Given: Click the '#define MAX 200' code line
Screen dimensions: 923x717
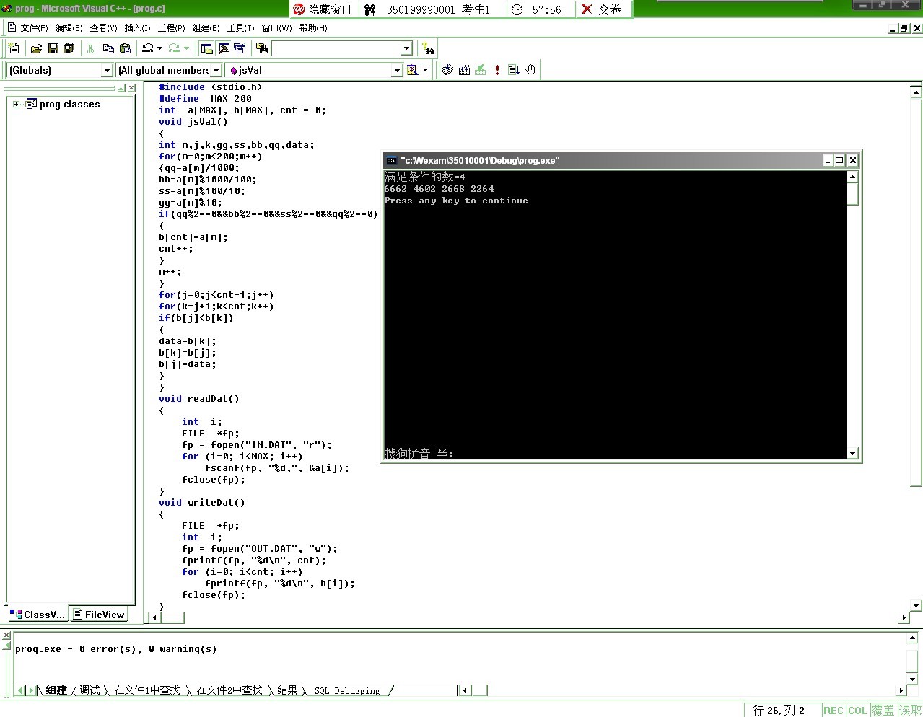Looking at the screenshot, I should [x=206, y=99].
